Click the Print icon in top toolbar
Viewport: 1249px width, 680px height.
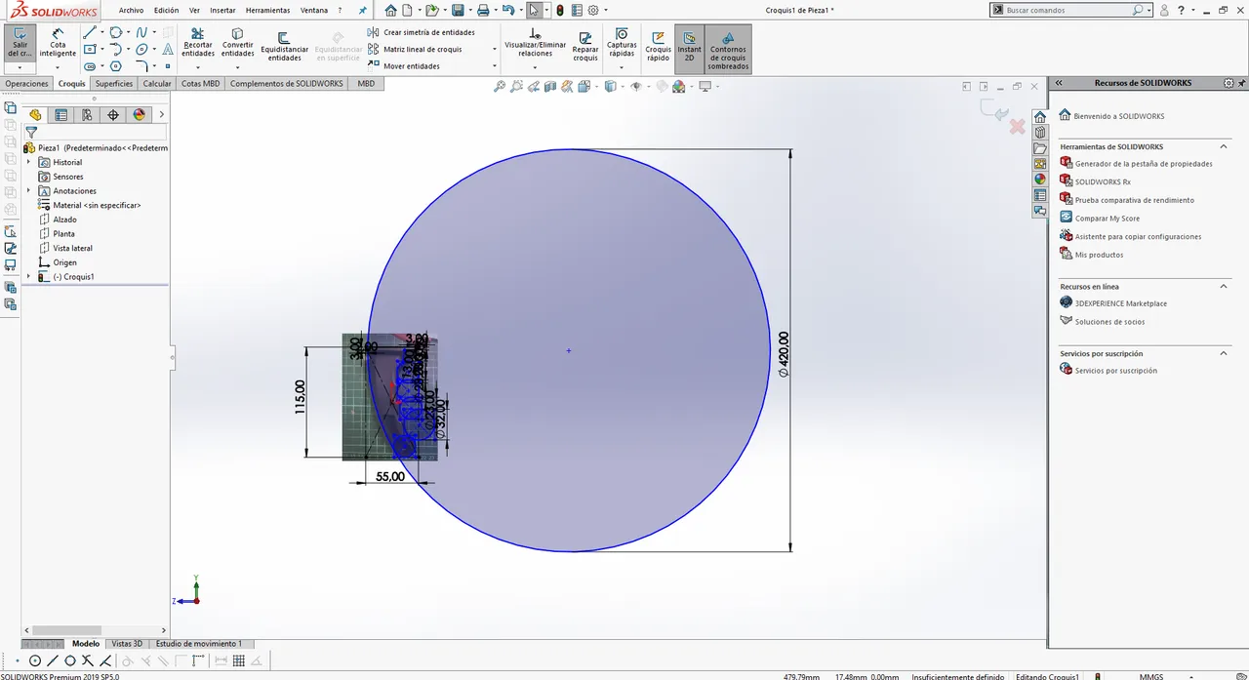pyautogui.click(x=482, y=10)
